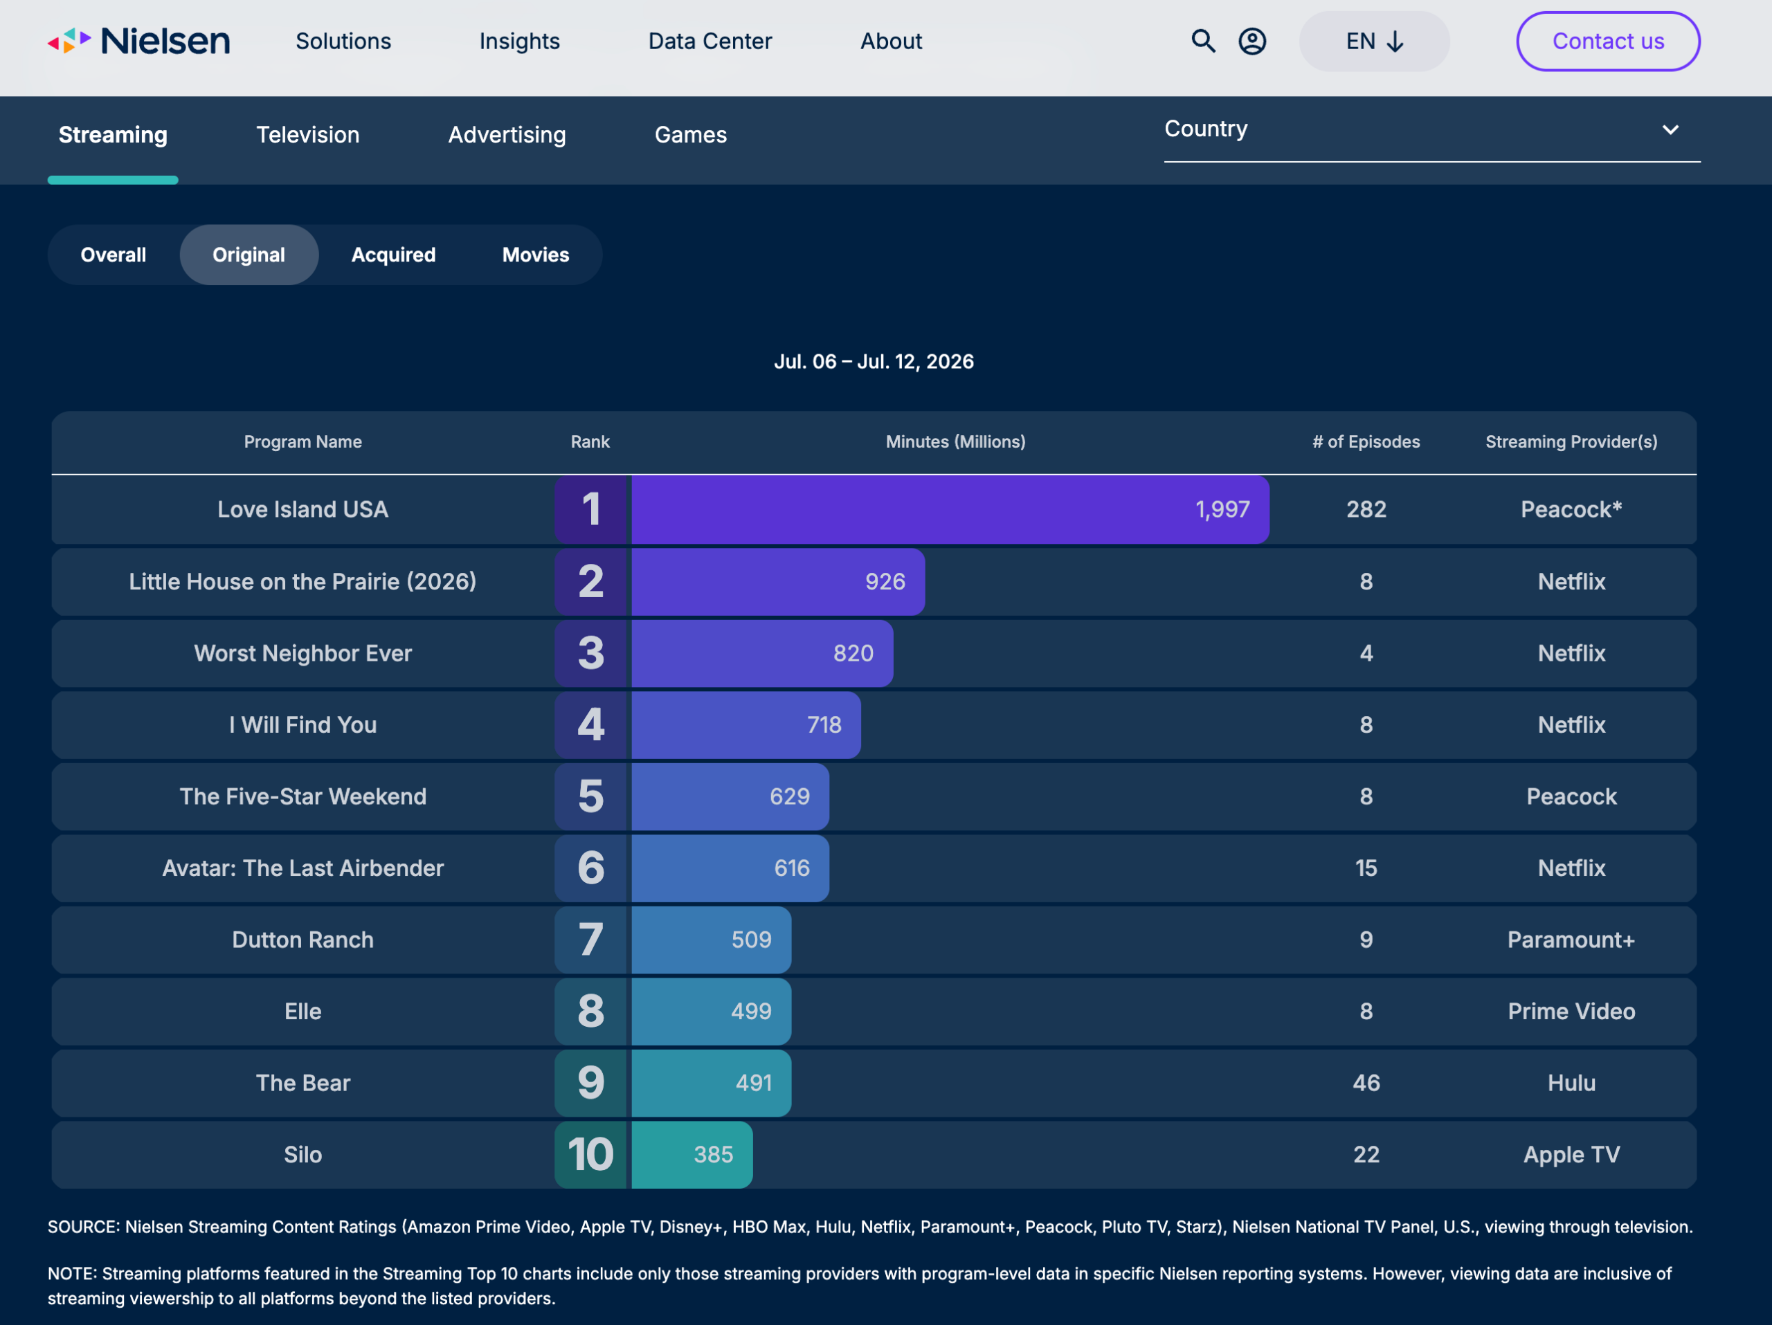Viewport: 1772px width, 1325px height.
Task: Click 'I Will Find You' program name
Action: click(x=302, y=724)
